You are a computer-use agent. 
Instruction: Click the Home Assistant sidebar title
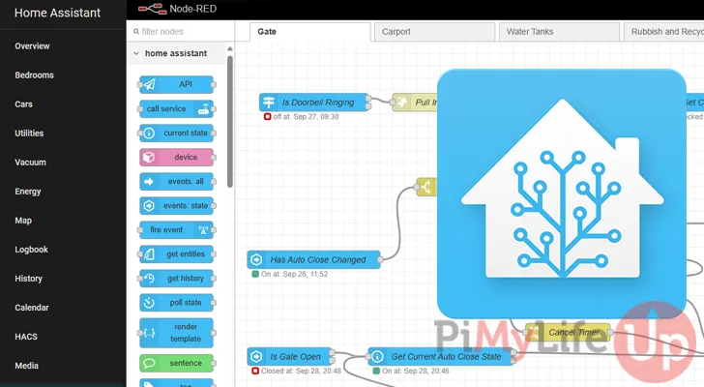(57, 13)
